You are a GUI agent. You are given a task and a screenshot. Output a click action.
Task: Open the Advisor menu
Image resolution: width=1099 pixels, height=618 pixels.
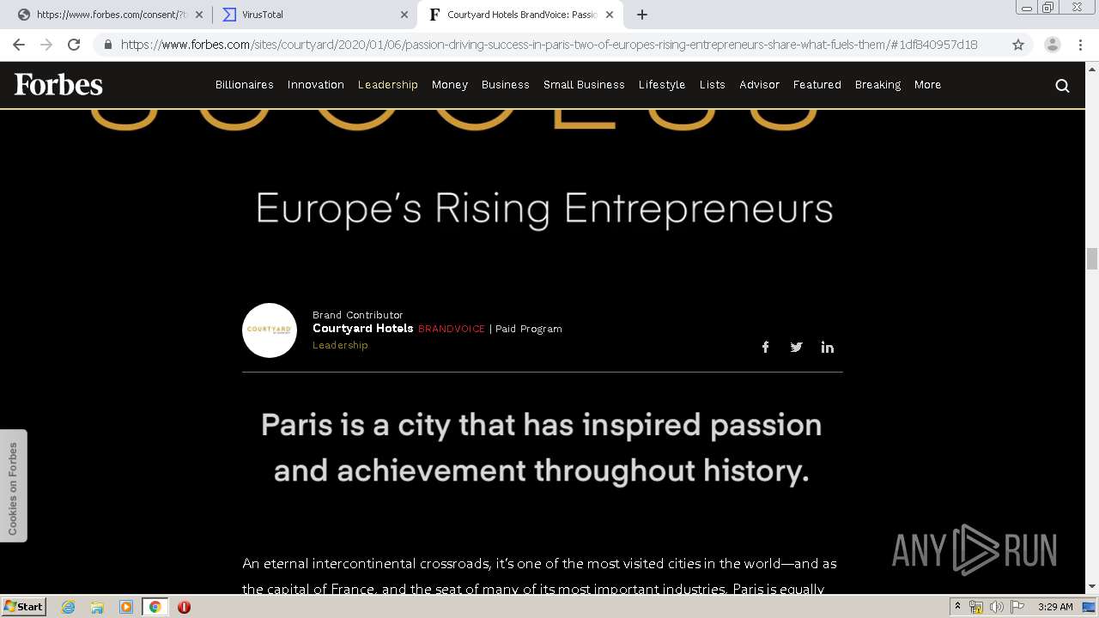760,85
